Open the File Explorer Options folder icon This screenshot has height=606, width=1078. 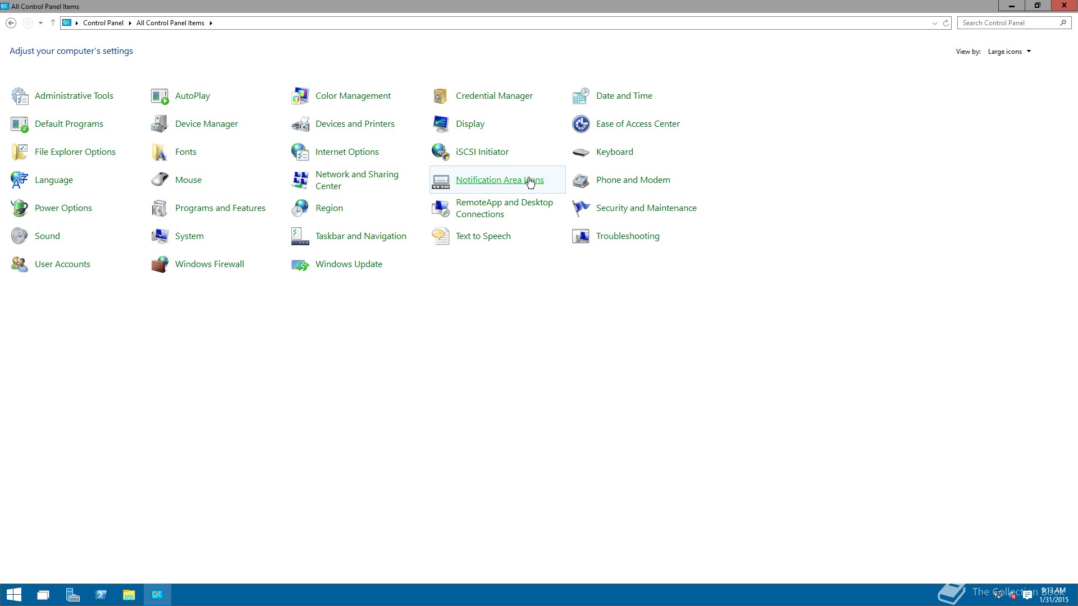20,152
